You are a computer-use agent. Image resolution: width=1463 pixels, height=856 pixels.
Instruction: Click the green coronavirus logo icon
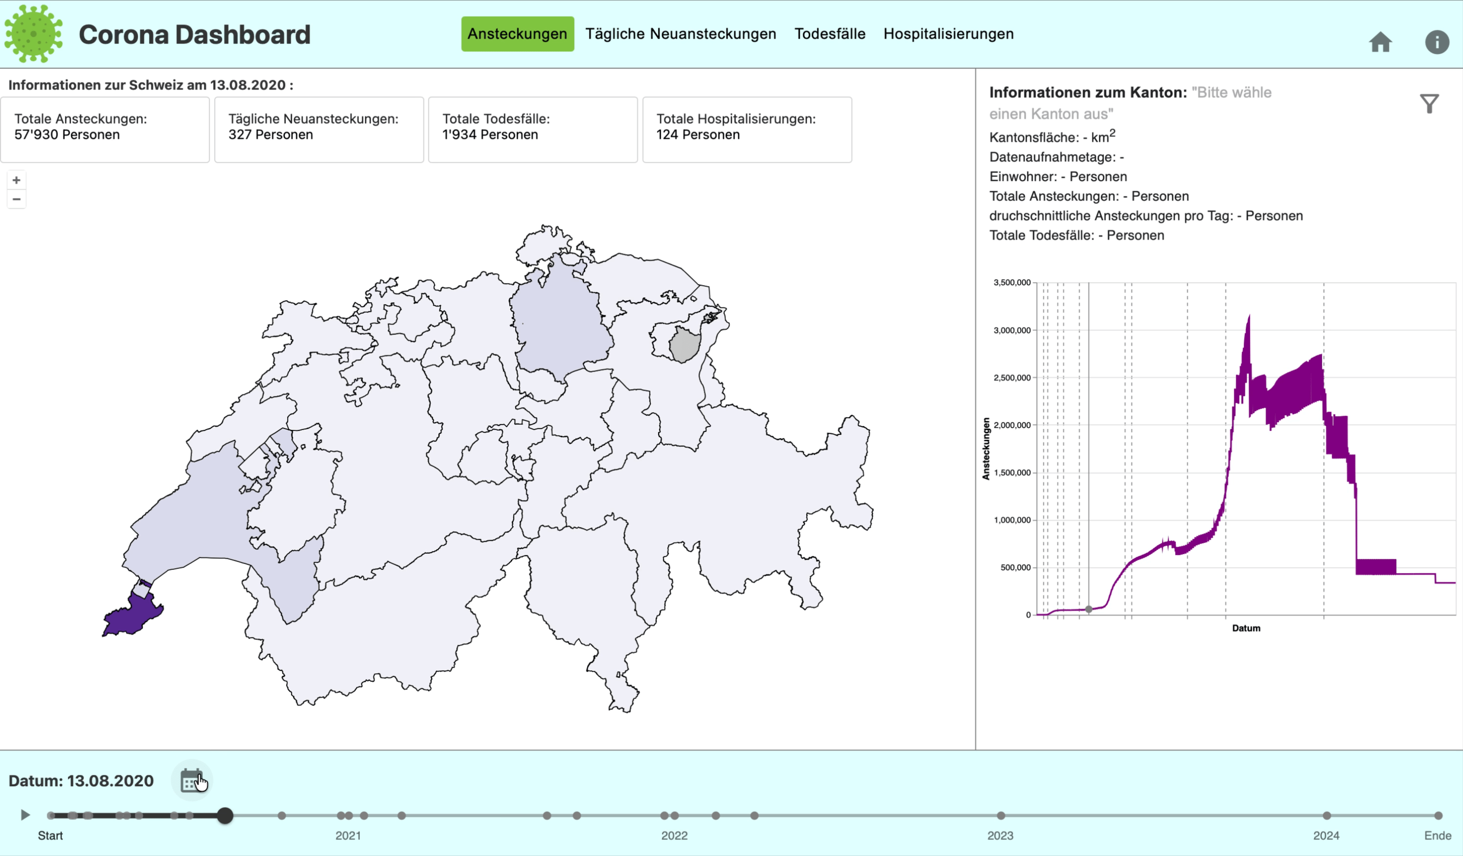tap(34, 34)
